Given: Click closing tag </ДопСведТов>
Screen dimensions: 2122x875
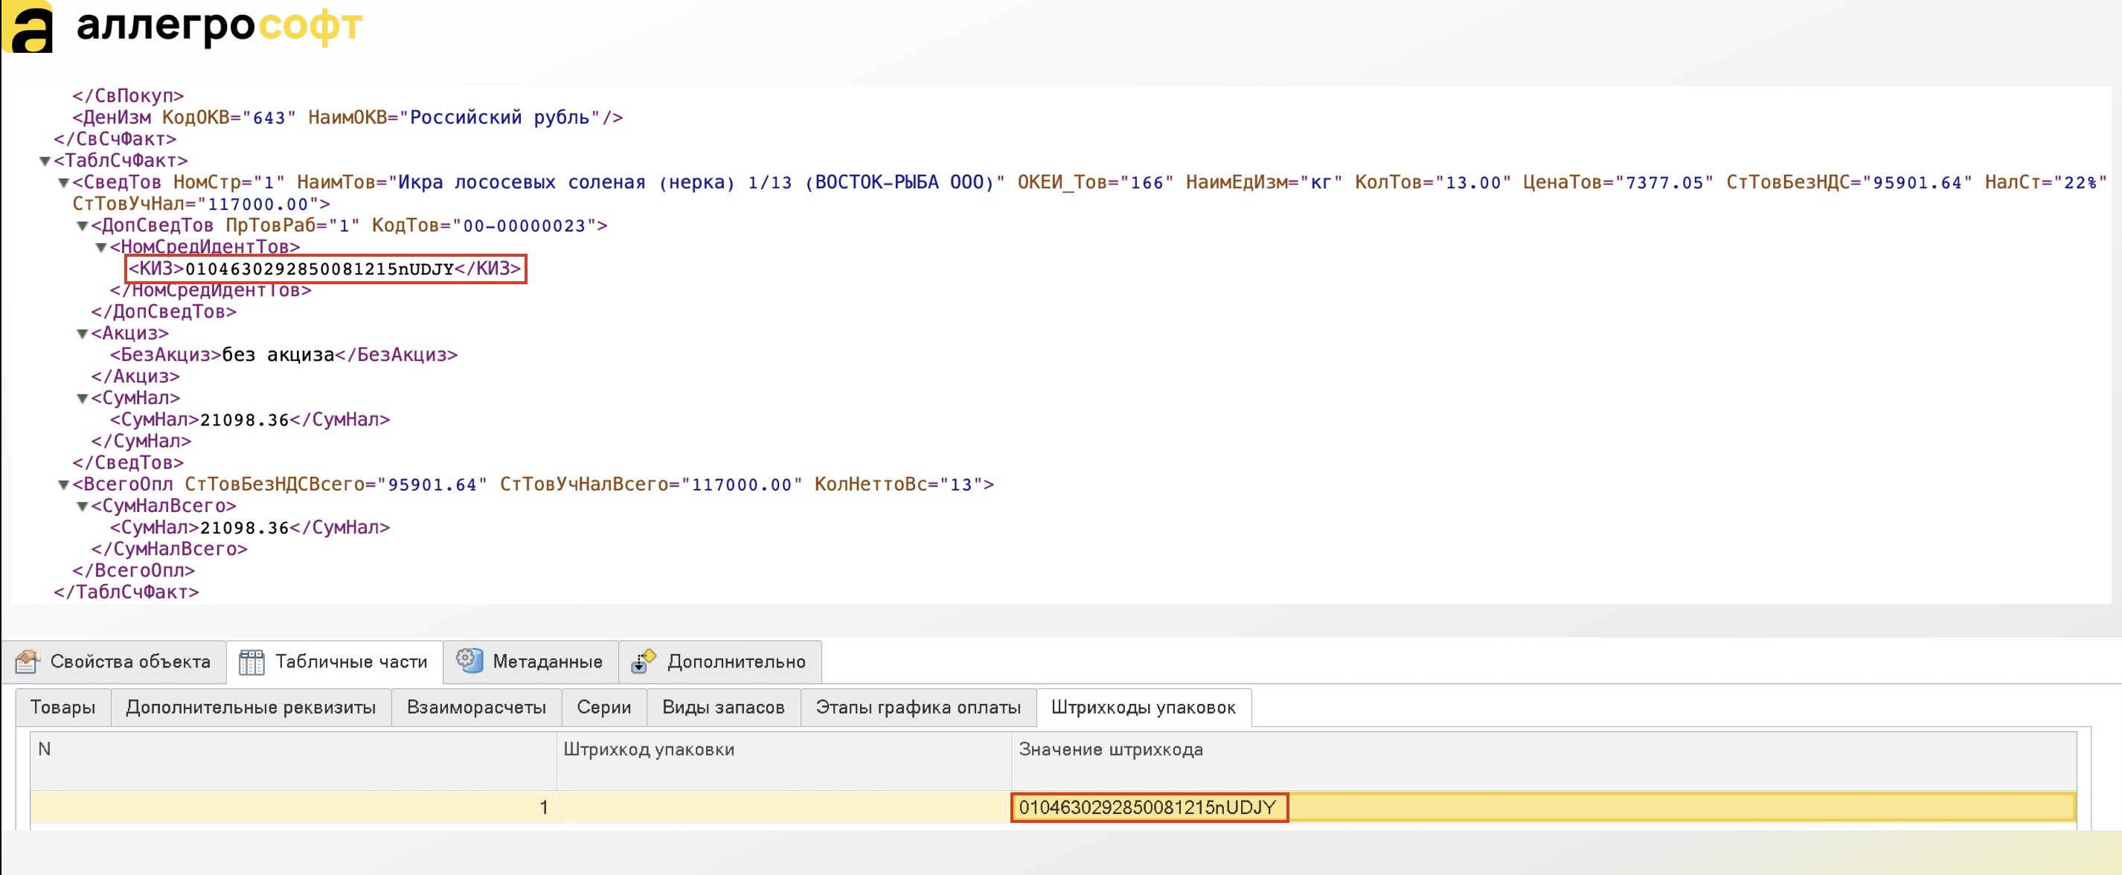Looking at the screenshot, I should tap(163, 312).
